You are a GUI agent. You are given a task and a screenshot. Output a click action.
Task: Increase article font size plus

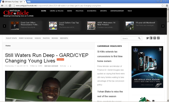[x=71, y=66]
